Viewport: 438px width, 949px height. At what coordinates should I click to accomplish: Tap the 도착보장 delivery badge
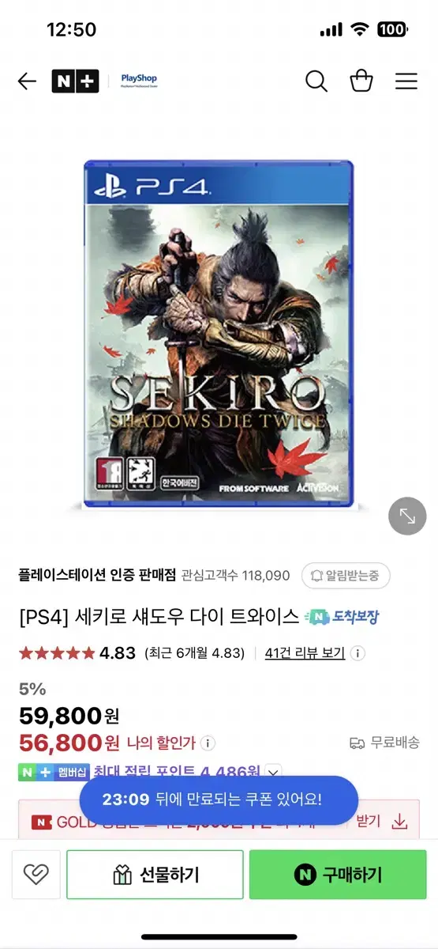[343, 617]
